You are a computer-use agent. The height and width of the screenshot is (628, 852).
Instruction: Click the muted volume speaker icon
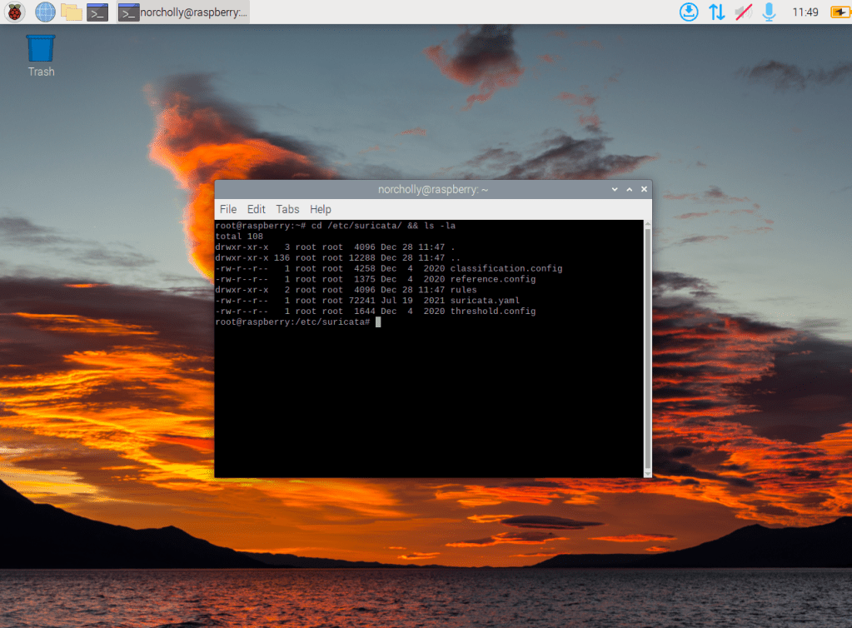click(x=743, y=12)
